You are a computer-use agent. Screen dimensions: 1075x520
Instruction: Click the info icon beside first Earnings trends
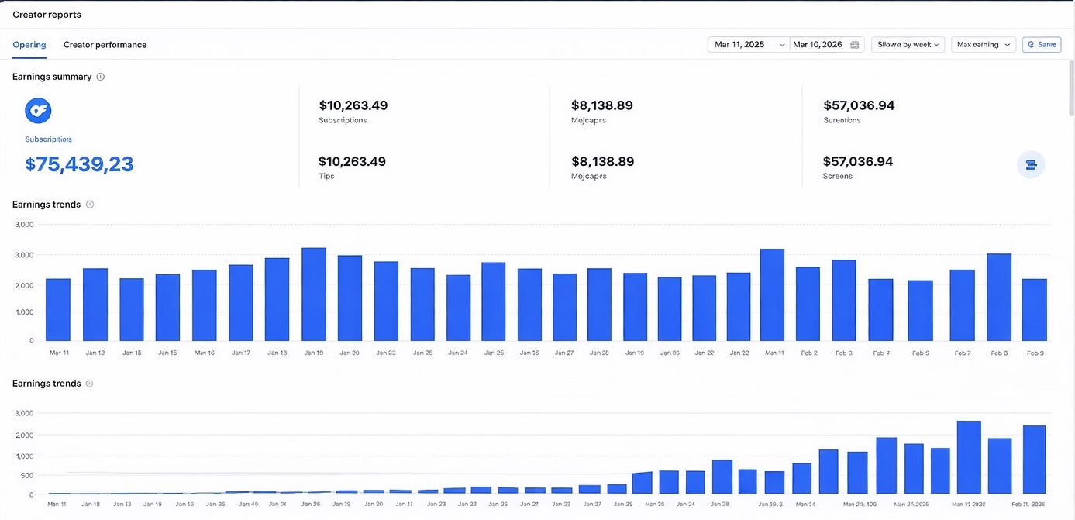90,205
